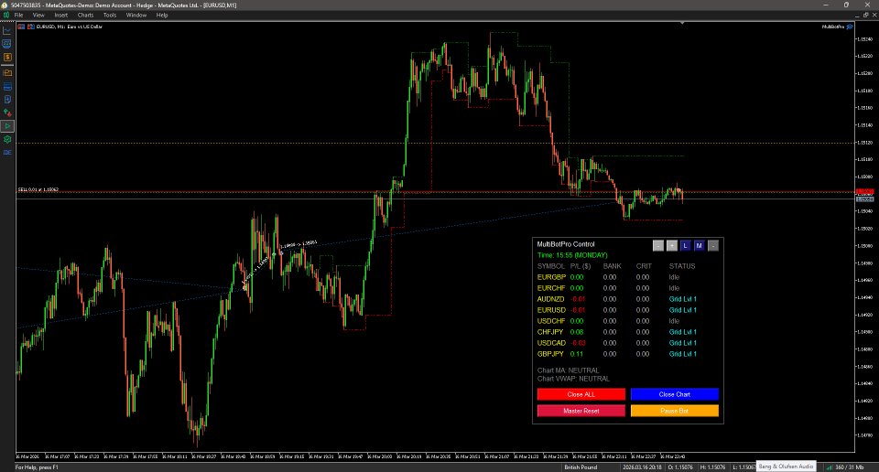Click the MultiBotPro Control panel title

tap(566, 244)
